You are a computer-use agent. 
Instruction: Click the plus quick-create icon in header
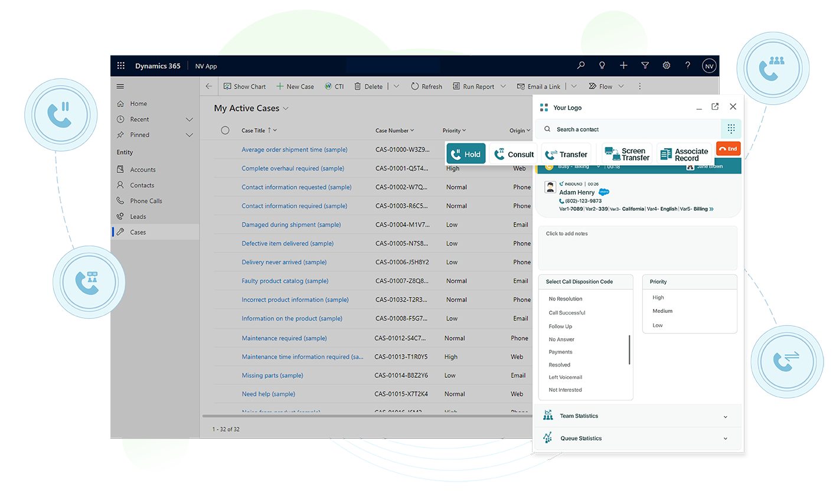click(623, 66)
